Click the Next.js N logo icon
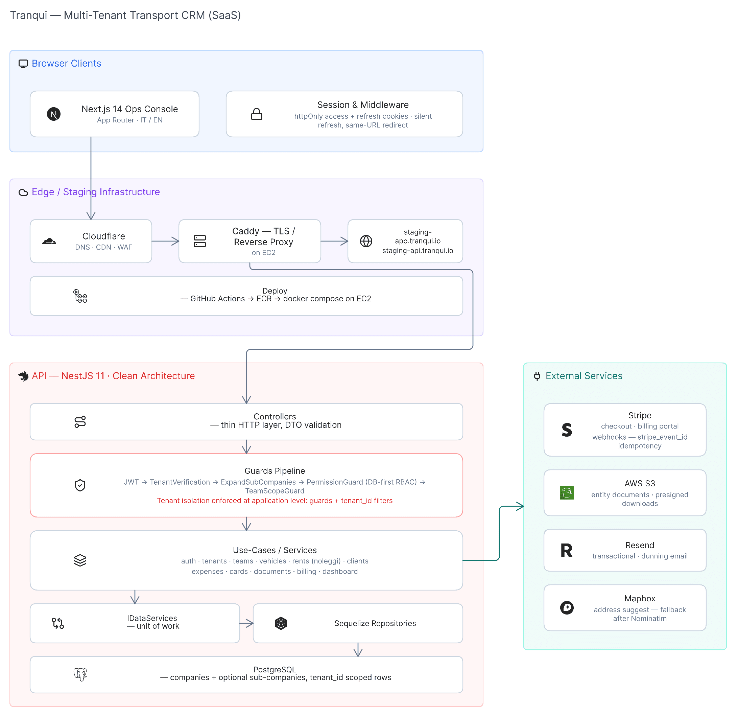Screen dimensions: 737x717 pos(54,114)
